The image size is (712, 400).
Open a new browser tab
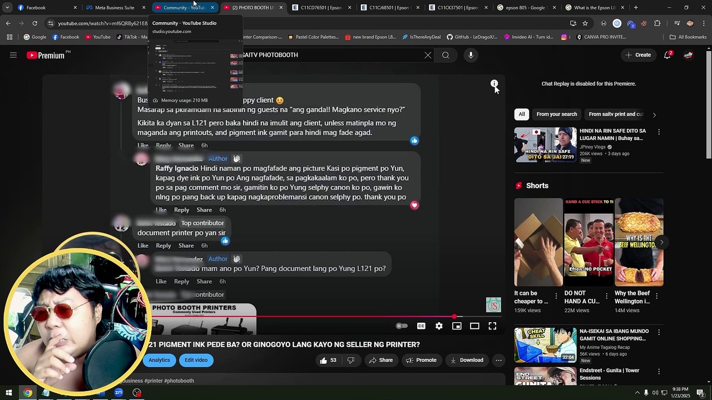[x=636, y=8]
